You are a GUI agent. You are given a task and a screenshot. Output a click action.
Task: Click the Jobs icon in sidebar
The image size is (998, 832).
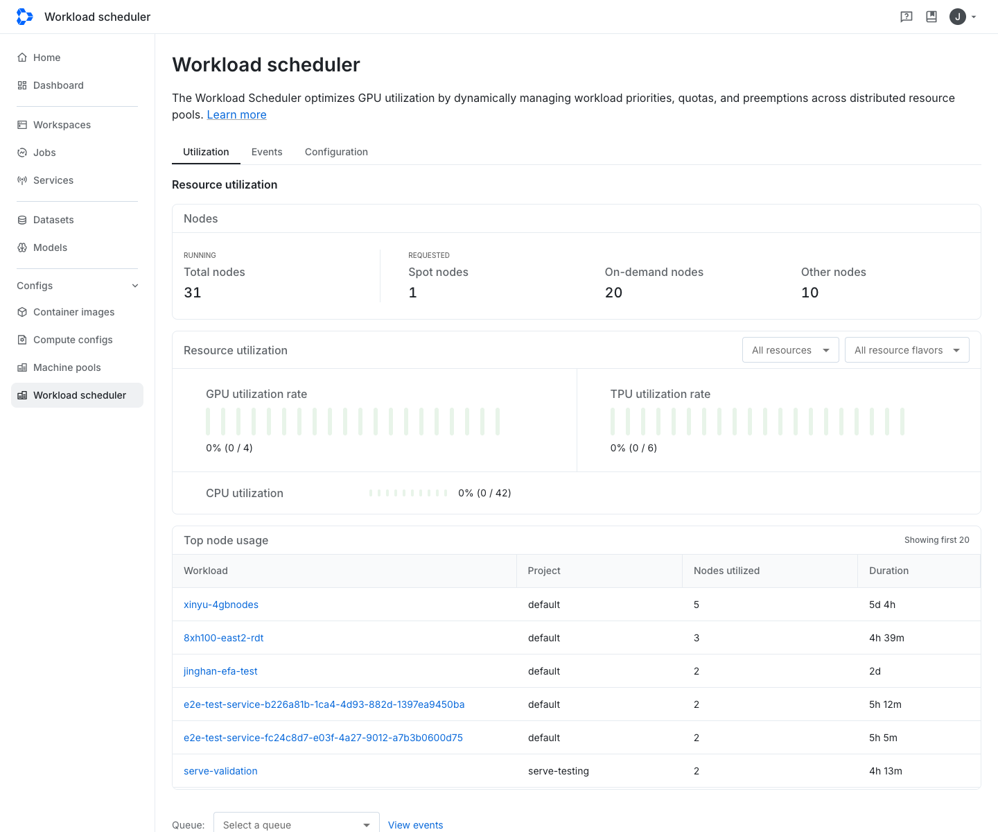(x=22, y=153)
